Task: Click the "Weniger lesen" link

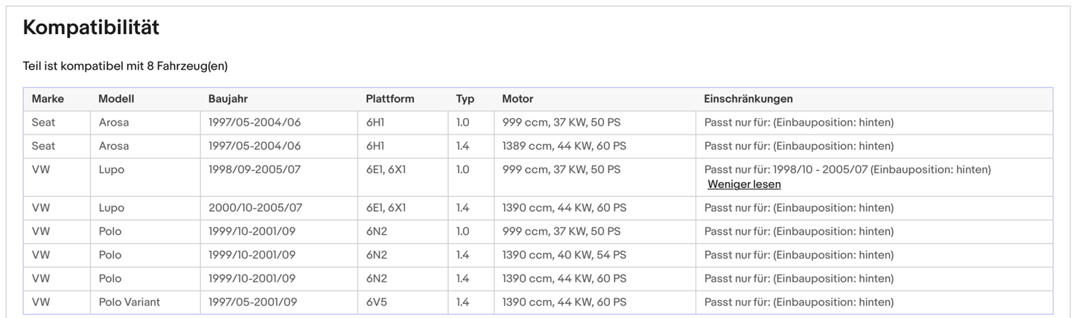Action: pos(744,184)
